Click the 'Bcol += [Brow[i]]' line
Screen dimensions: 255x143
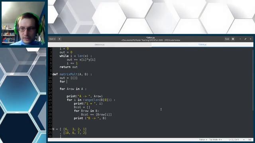pos(96,114)
